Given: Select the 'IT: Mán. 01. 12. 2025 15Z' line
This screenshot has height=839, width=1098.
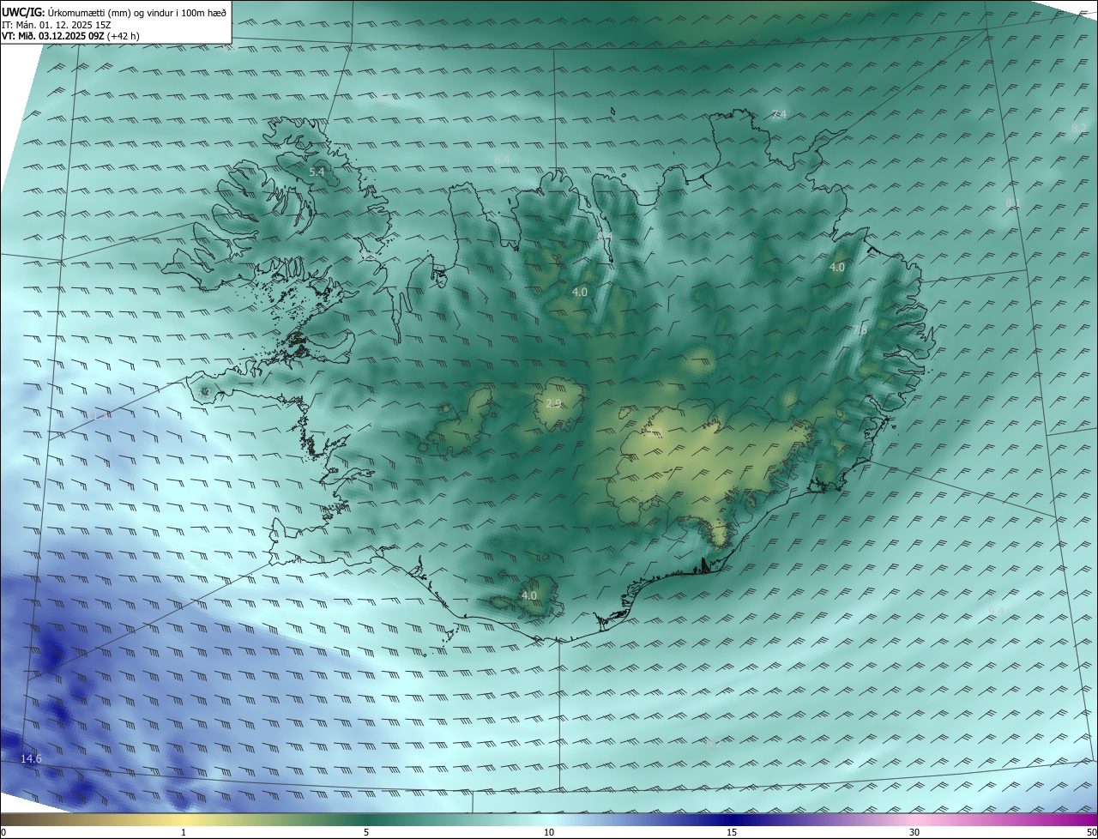Looking at the screenshot, I should 57,25.
